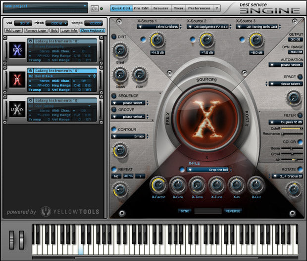Click the Close Keyboard button

pos(92,30)
